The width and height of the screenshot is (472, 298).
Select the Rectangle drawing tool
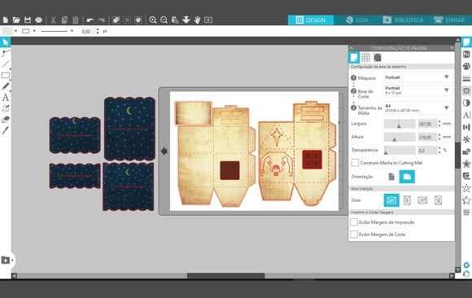point(6,76)
